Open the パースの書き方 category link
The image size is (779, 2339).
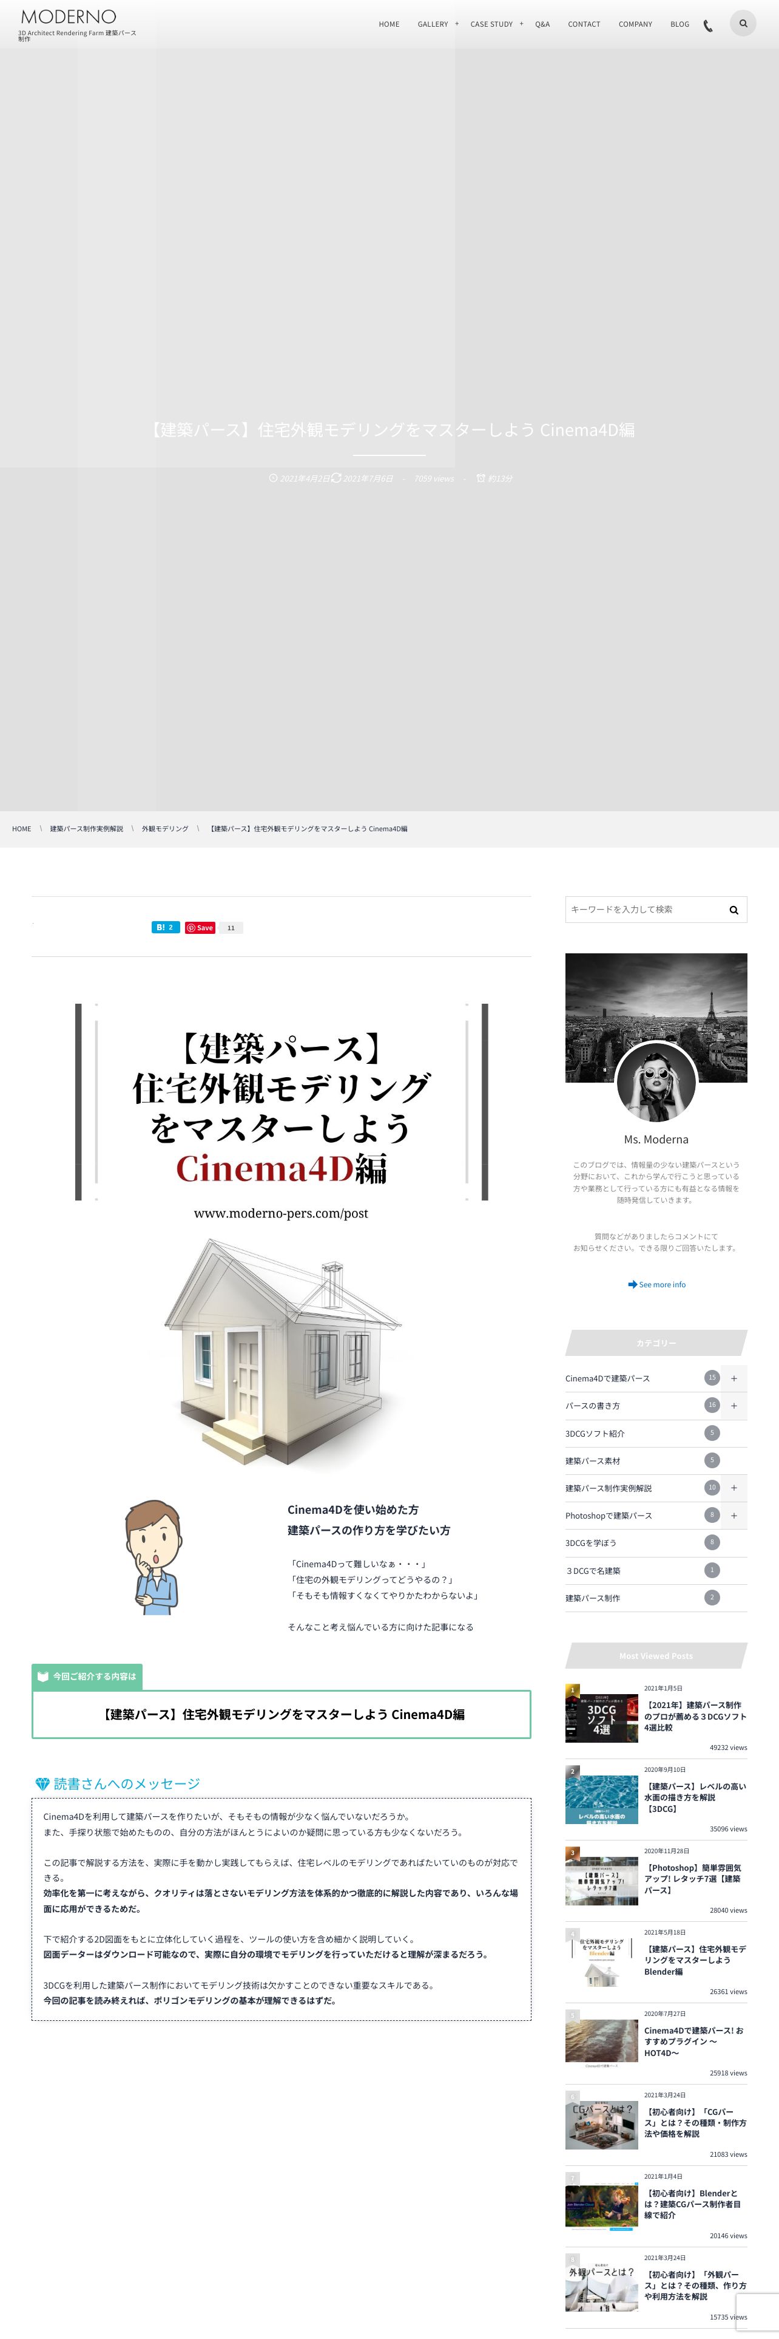(592, 1406)
